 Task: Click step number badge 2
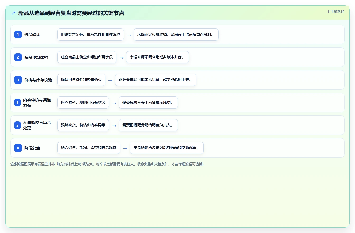pos(18,57)
